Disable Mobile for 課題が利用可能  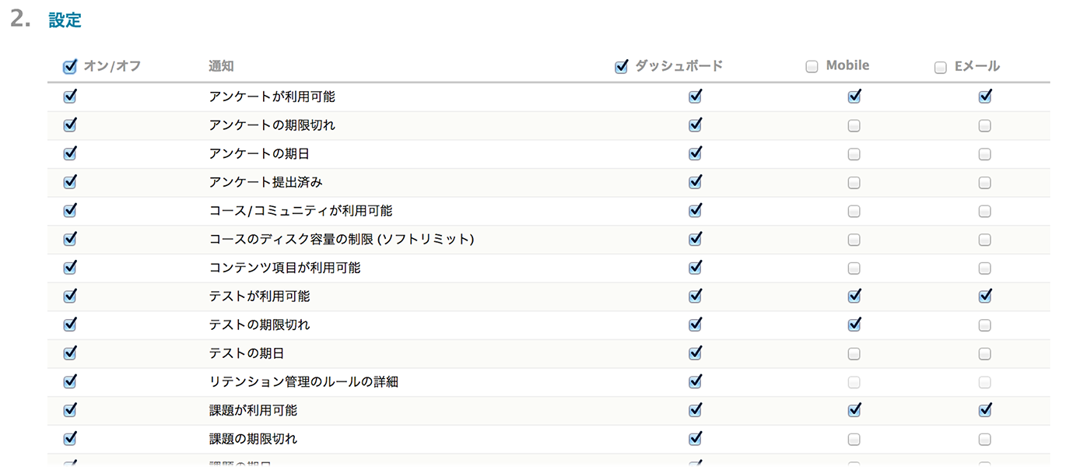tap(854, 409)
